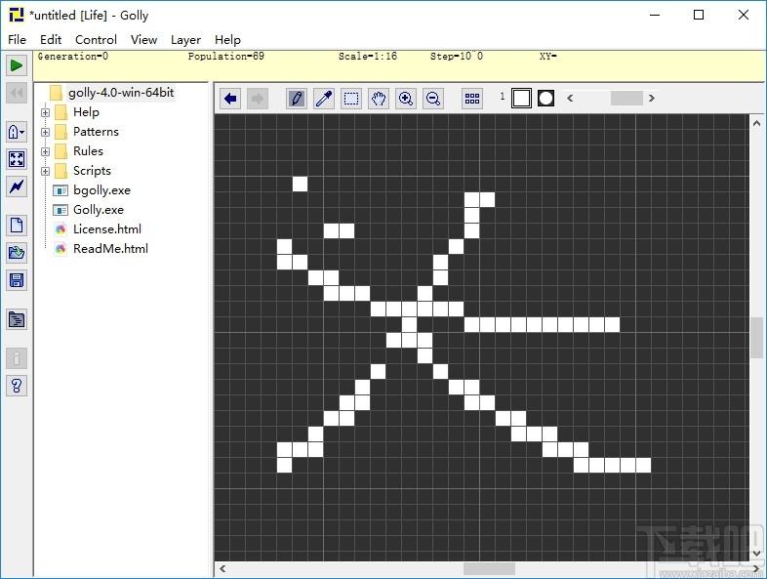The width and height of the screenshot is (767, 579).
Task: Select the zoom out magnifier tool
Action: coord(433,99)
